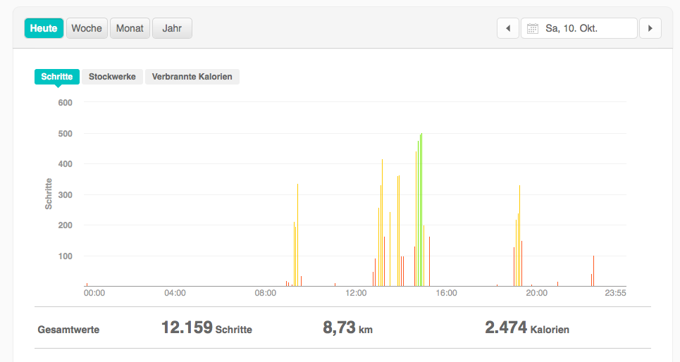Click the calendar icon in date field
Viewport: 680px width, 362px height.
(x=533, y=29)
